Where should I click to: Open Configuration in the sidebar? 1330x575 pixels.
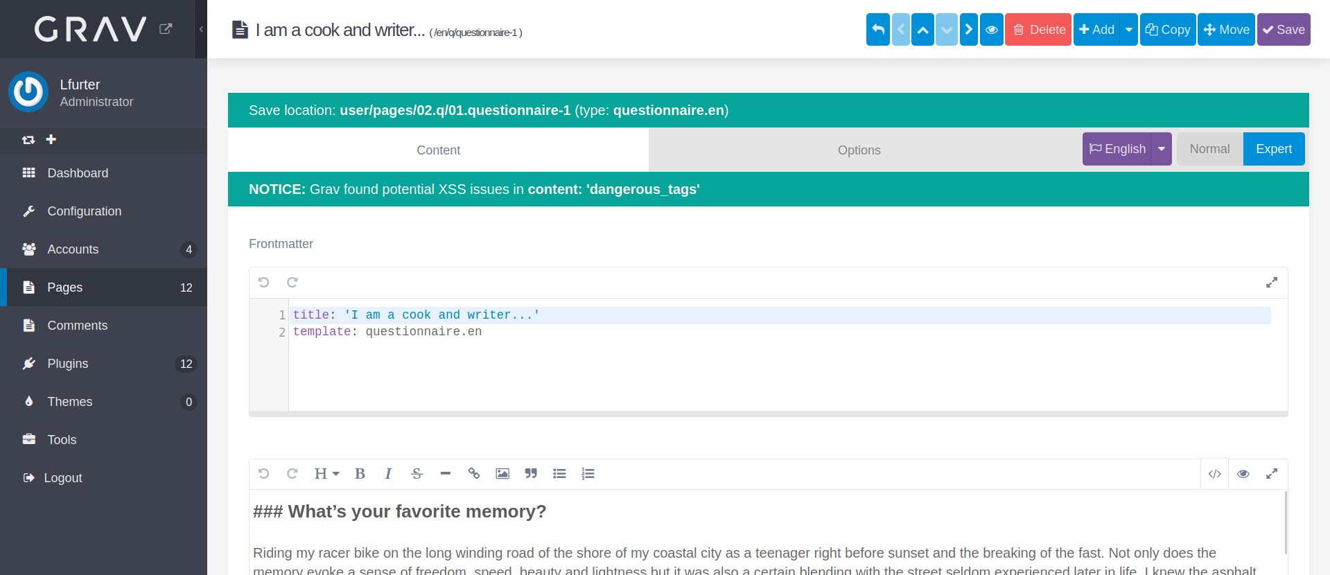pos(103,211)
